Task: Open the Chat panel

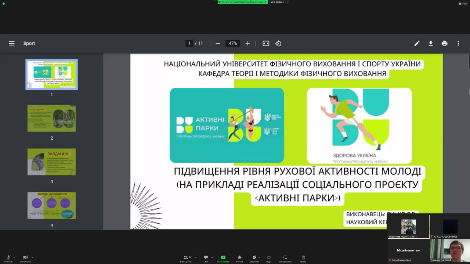Action: click(206, 257)
